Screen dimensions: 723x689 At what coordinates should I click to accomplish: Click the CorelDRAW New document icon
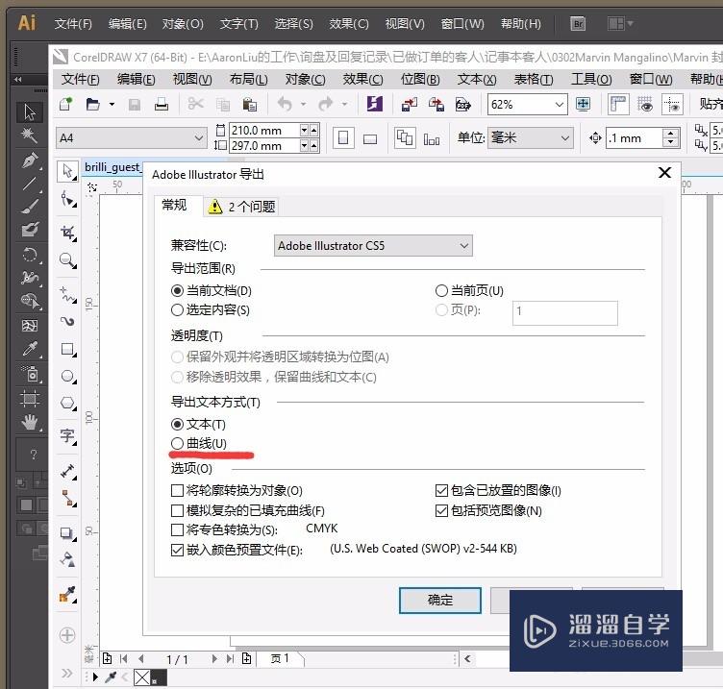pyautogui.click(x=66, y=104)
